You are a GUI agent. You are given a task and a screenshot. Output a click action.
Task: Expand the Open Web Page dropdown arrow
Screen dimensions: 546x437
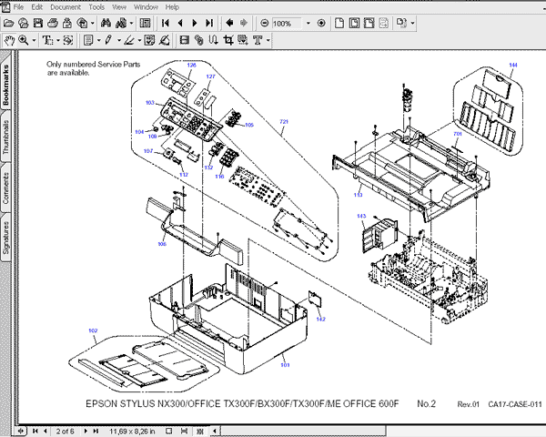(x=92, y=24)
